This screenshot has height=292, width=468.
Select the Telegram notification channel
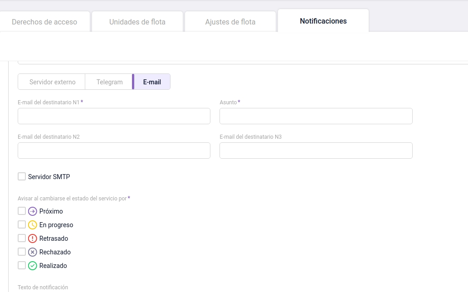[x=109, y=82]
